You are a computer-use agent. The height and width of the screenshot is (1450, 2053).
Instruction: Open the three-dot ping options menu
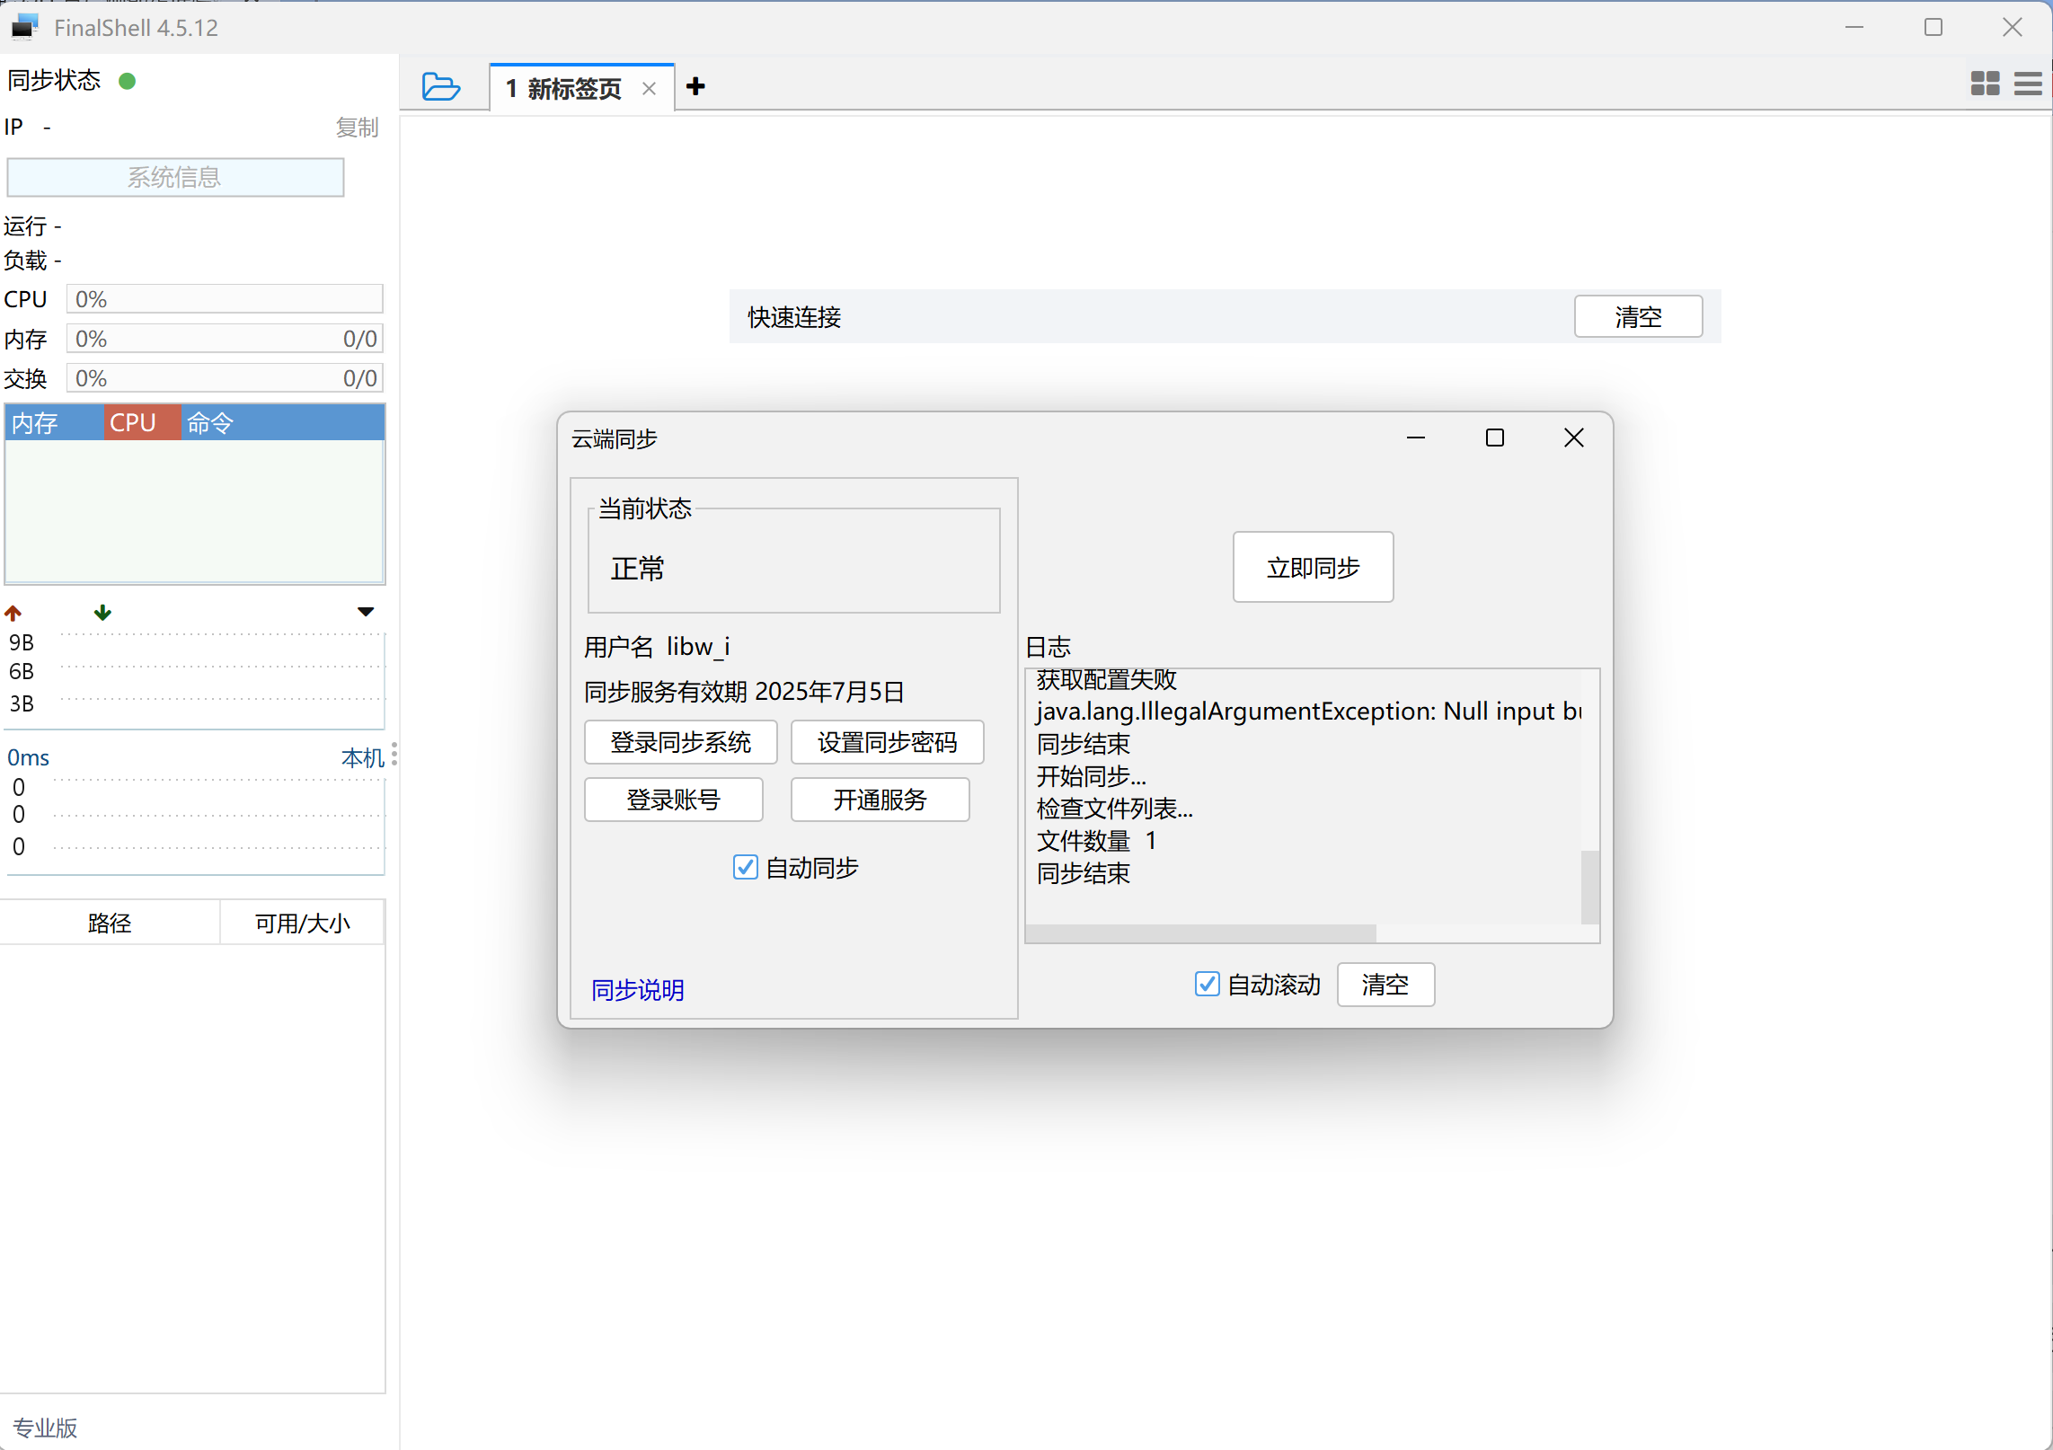(394, 755)
